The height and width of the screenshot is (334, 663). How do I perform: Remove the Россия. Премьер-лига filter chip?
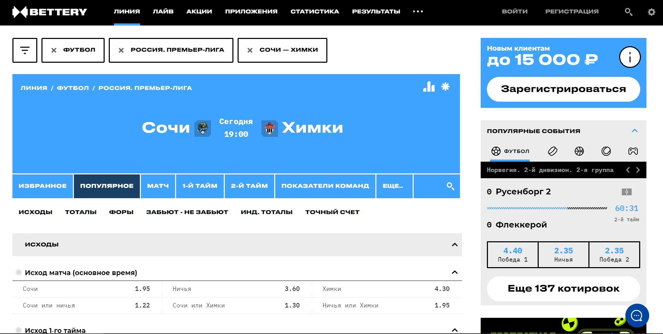(x=121, y=50)
